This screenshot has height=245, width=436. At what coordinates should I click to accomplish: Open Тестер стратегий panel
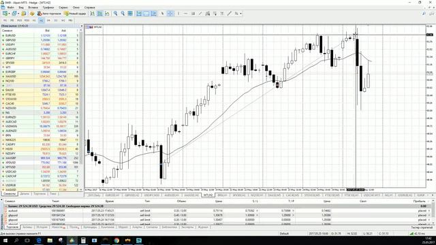pyautogui.click(x=422, y=227)
